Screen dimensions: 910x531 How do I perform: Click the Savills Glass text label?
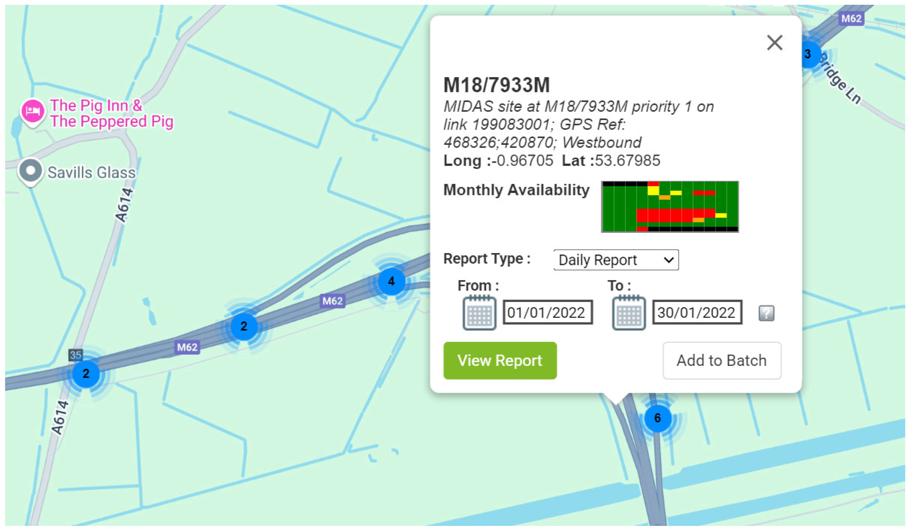(x=91, y=173)
